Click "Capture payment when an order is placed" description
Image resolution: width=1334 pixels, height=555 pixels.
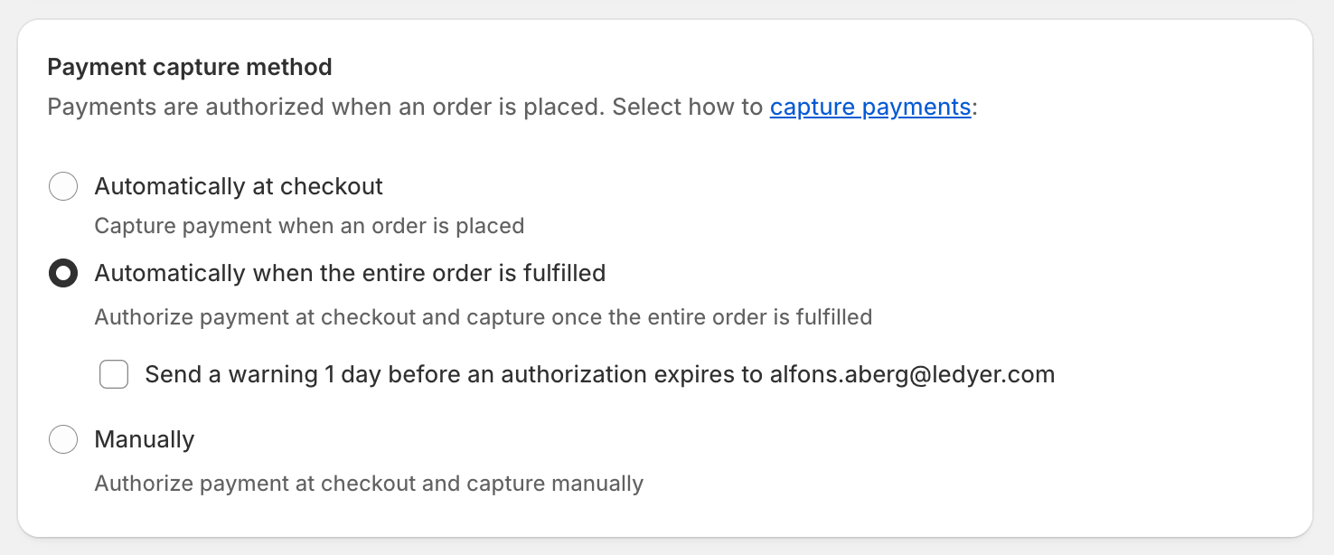tap(309, 226)
